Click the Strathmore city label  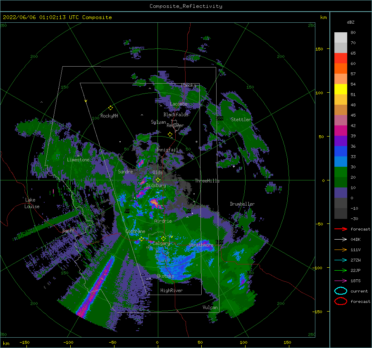click(x=201, y=245)
